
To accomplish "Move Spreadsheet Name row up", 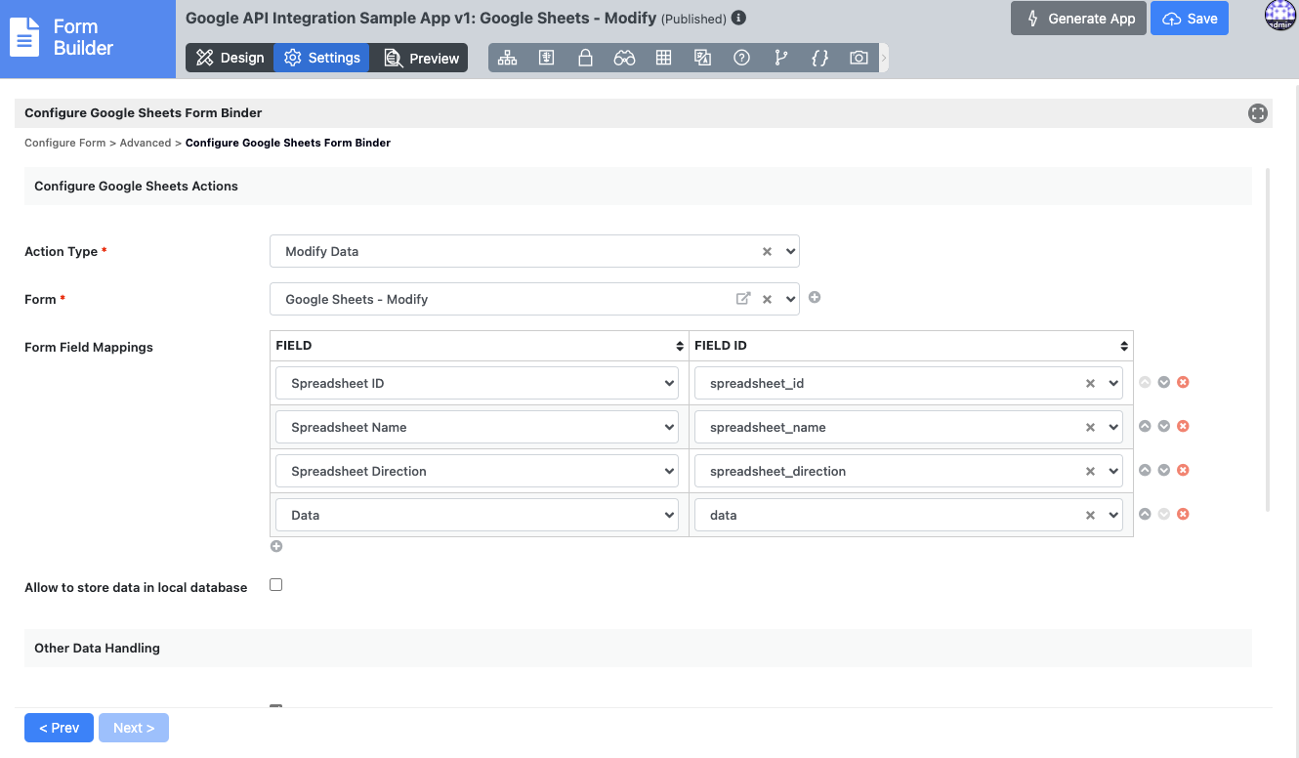I will (x=1145, y=426).
